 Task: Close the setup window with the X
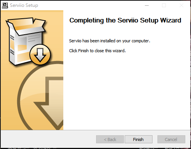(x=181, y=5)
